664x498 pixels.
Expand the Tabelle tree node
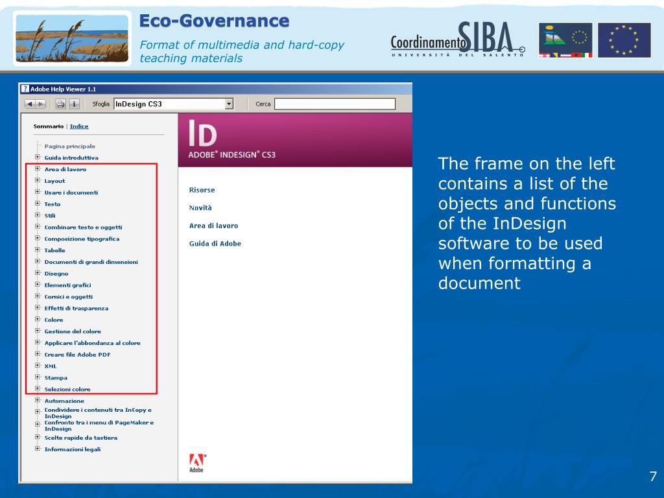pyautogui.click(x=37, y=250)
